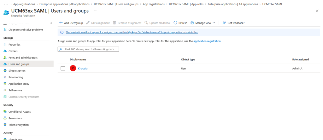
Task: Click the Remove assignment trash icon
Action: (115, 23)
